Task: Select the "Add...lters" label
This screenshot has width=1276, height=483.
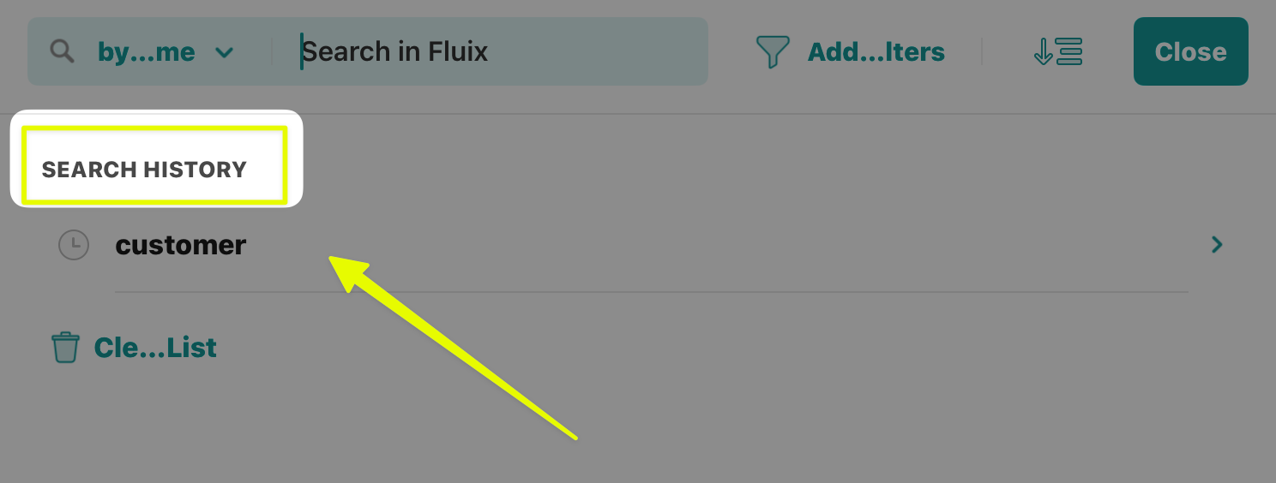Action: tap(876, 52)
